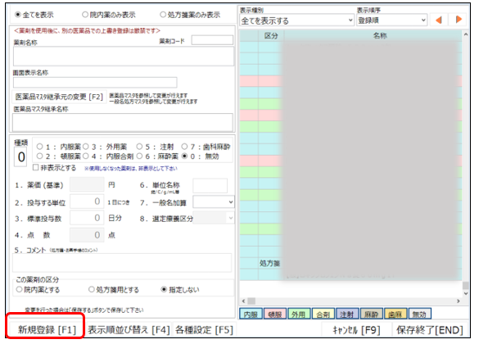This screenshot has height=344, width=479.
Task: Click the 処方箋 cell in list
Action: (269, 263)
